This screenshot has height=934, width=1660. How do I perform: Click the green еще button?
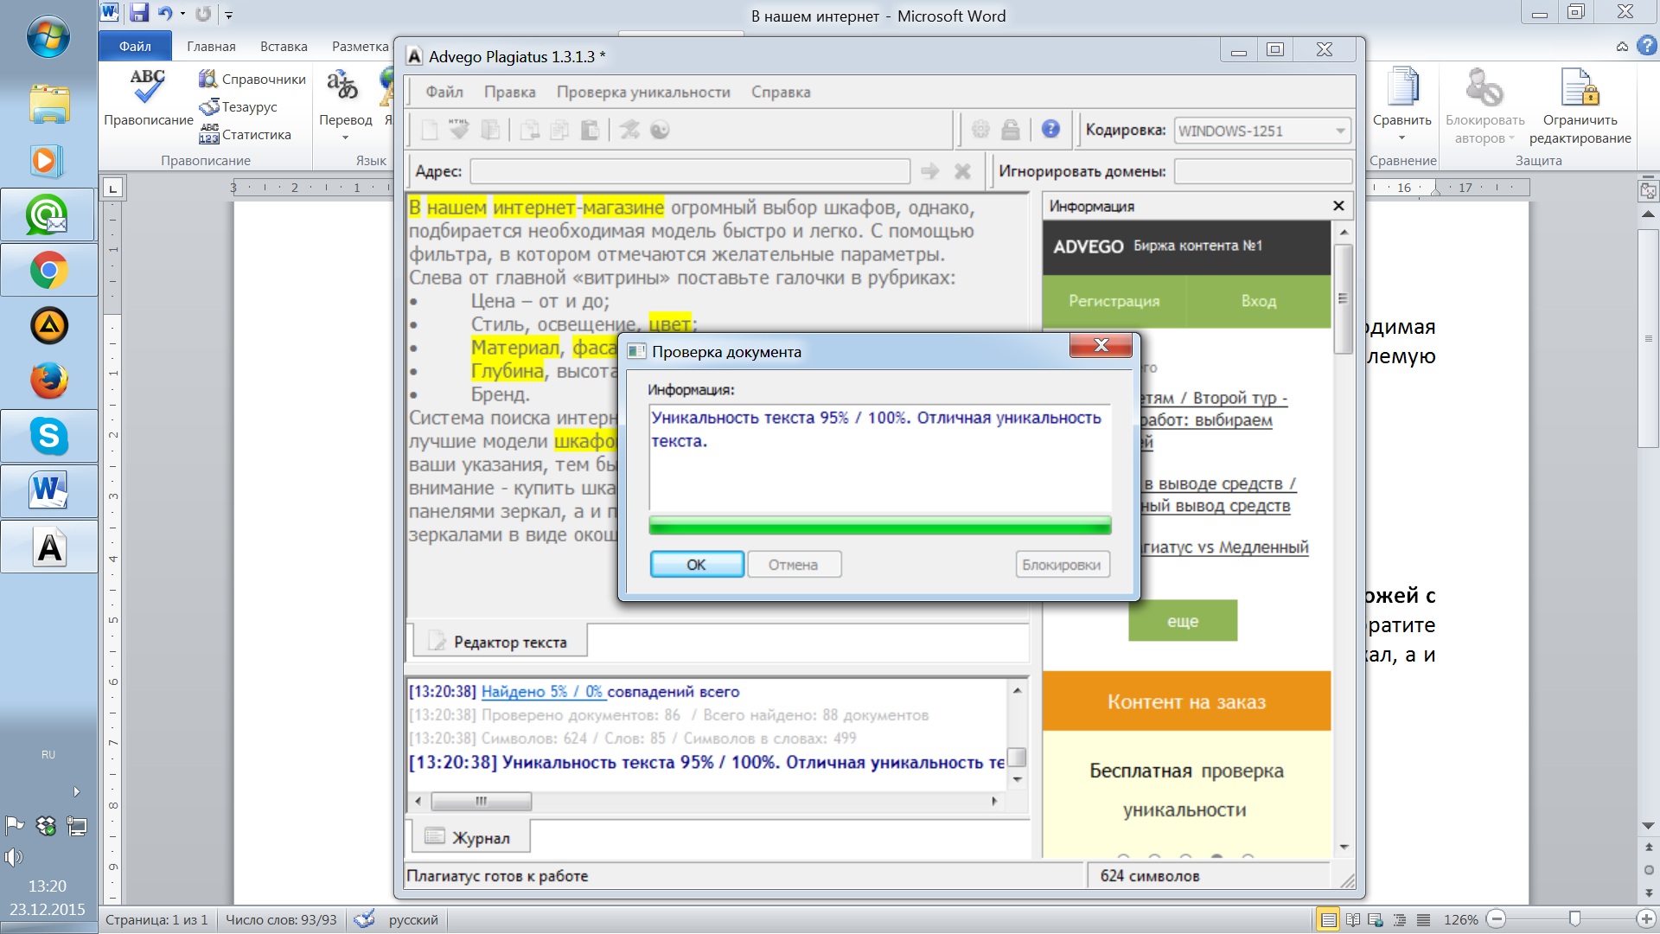point(1183,621)
